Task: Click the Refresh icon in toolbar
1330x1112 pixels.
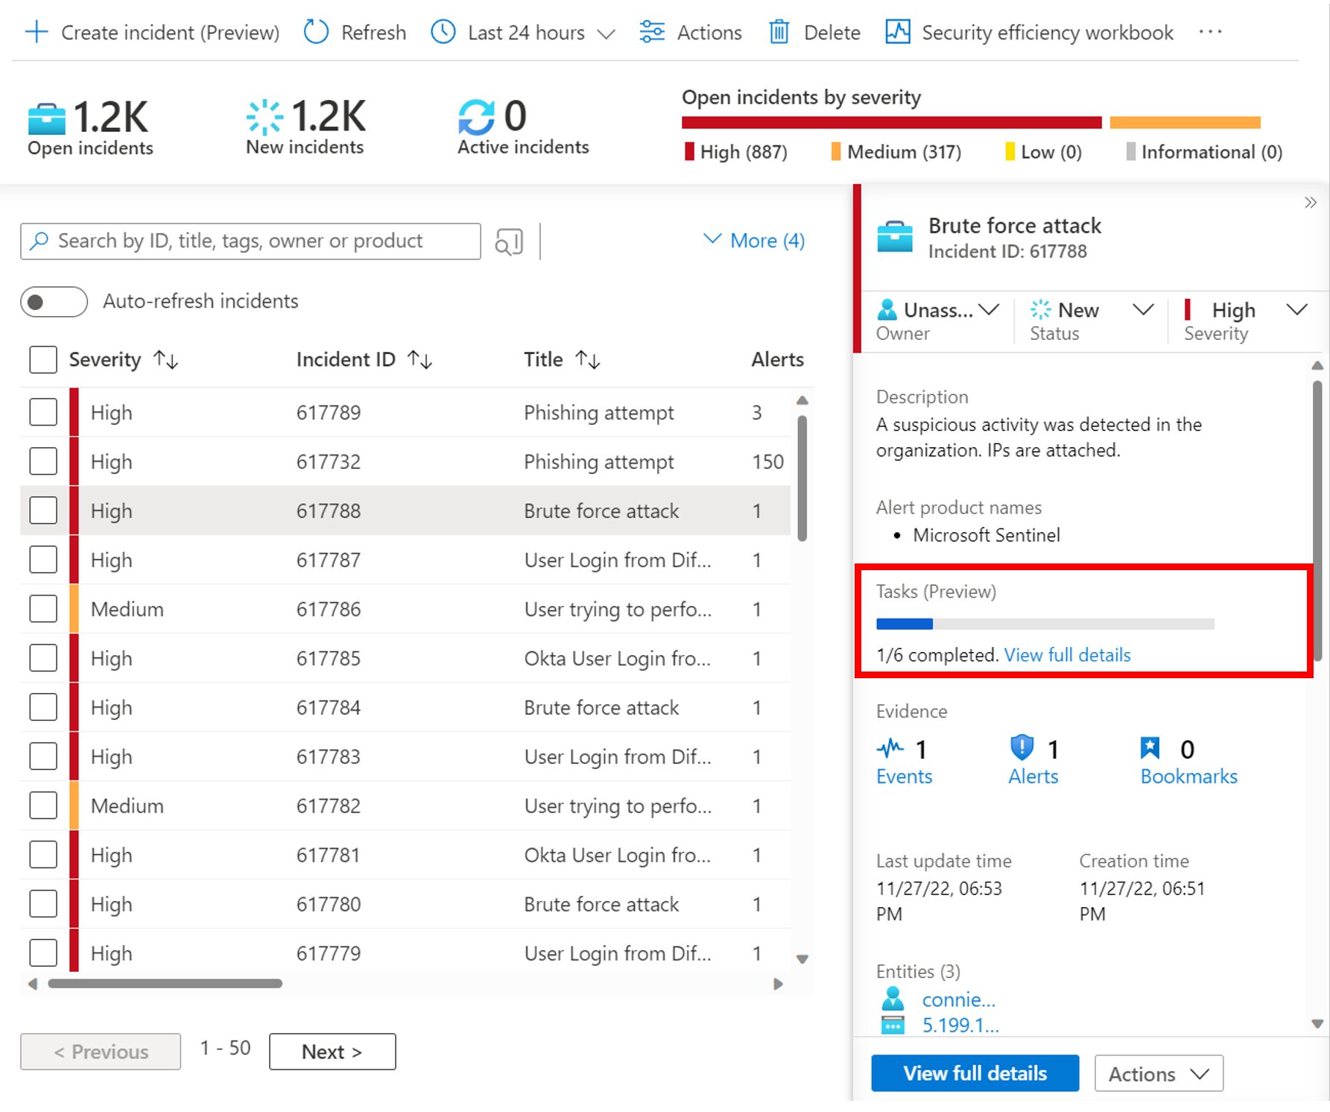Action: tap(316, 32)
